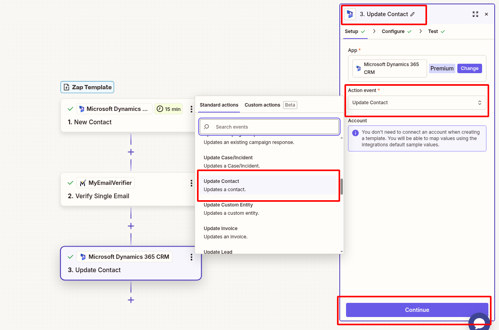Click the info icon in the Account notice
The image size is (499, 330).
pyautogui.click(x=355, y=132)
